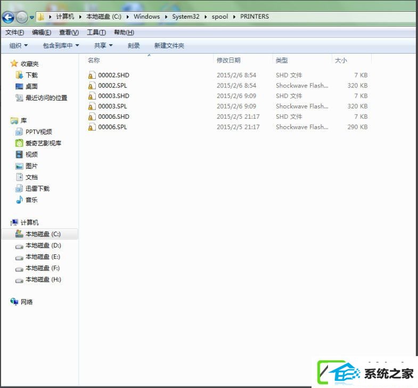Select file icon of 00003.SHD
418x388 pixels.
click(x=92, y=96)
